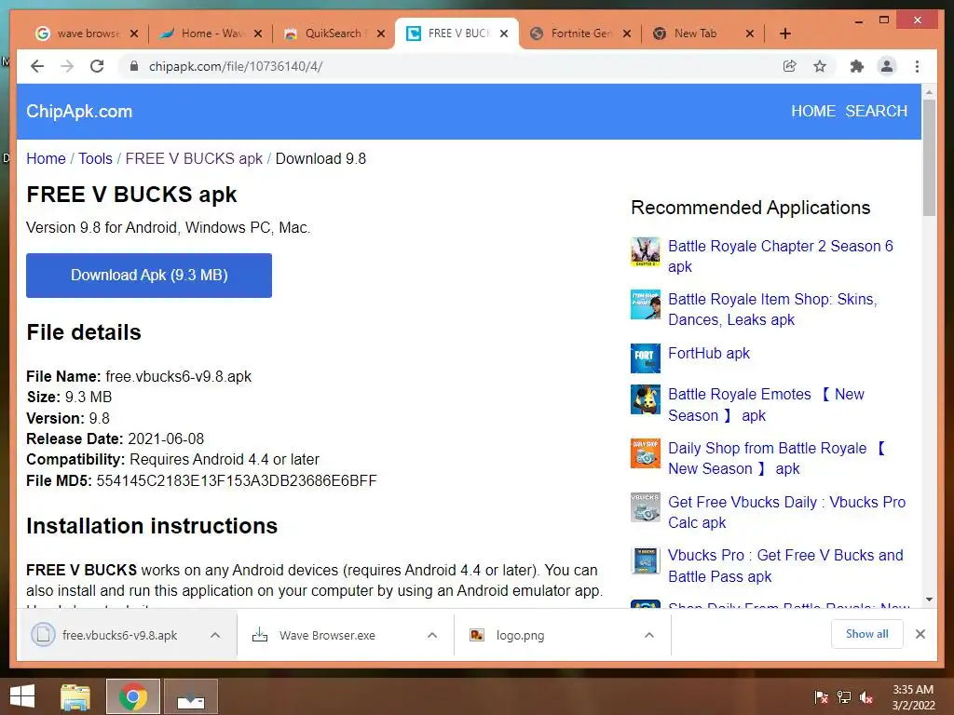Click Download Apk (9.3 MB) button

[x=149, y=276]
